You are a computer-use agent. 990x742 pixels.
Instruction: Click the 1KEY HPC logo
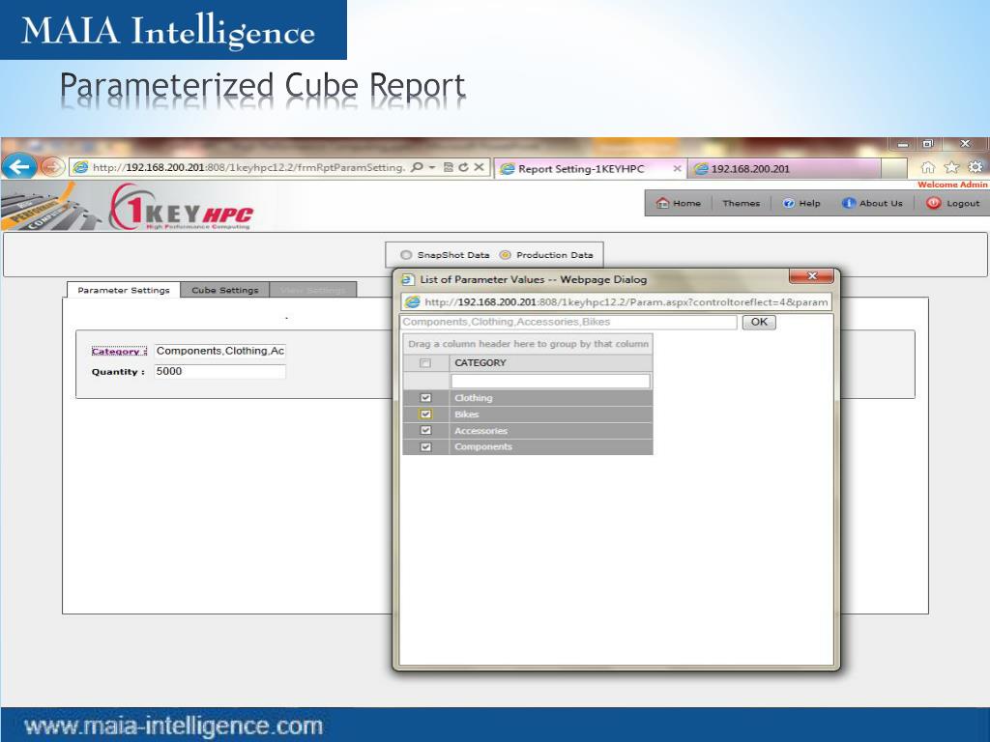(x=182, y=207)
